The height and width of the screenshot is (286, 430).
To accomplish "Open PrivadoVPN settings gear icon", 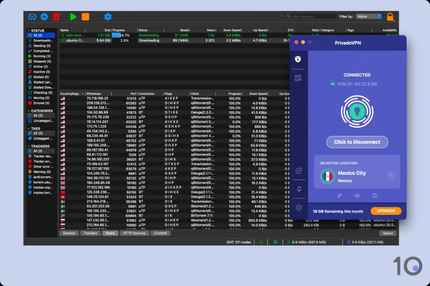I will [299, 208].
